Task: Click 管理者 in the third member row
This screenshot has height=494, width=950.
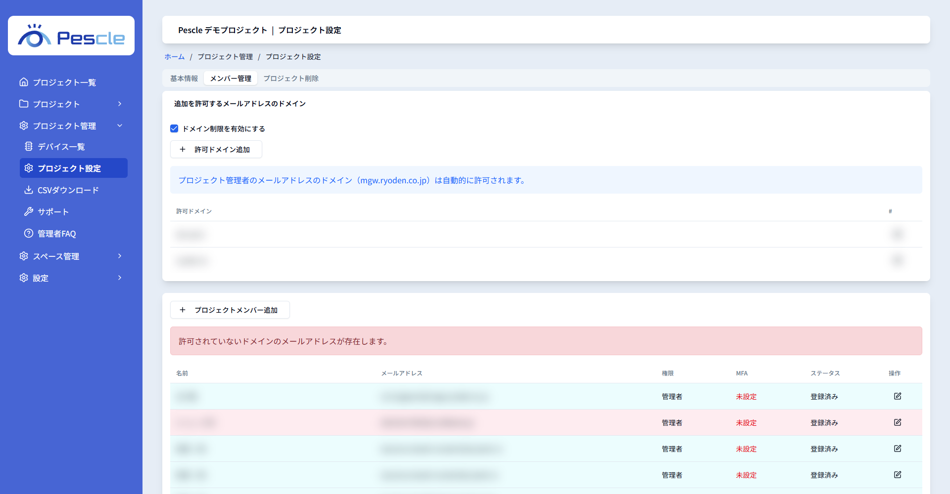Action: click(672, 449)
